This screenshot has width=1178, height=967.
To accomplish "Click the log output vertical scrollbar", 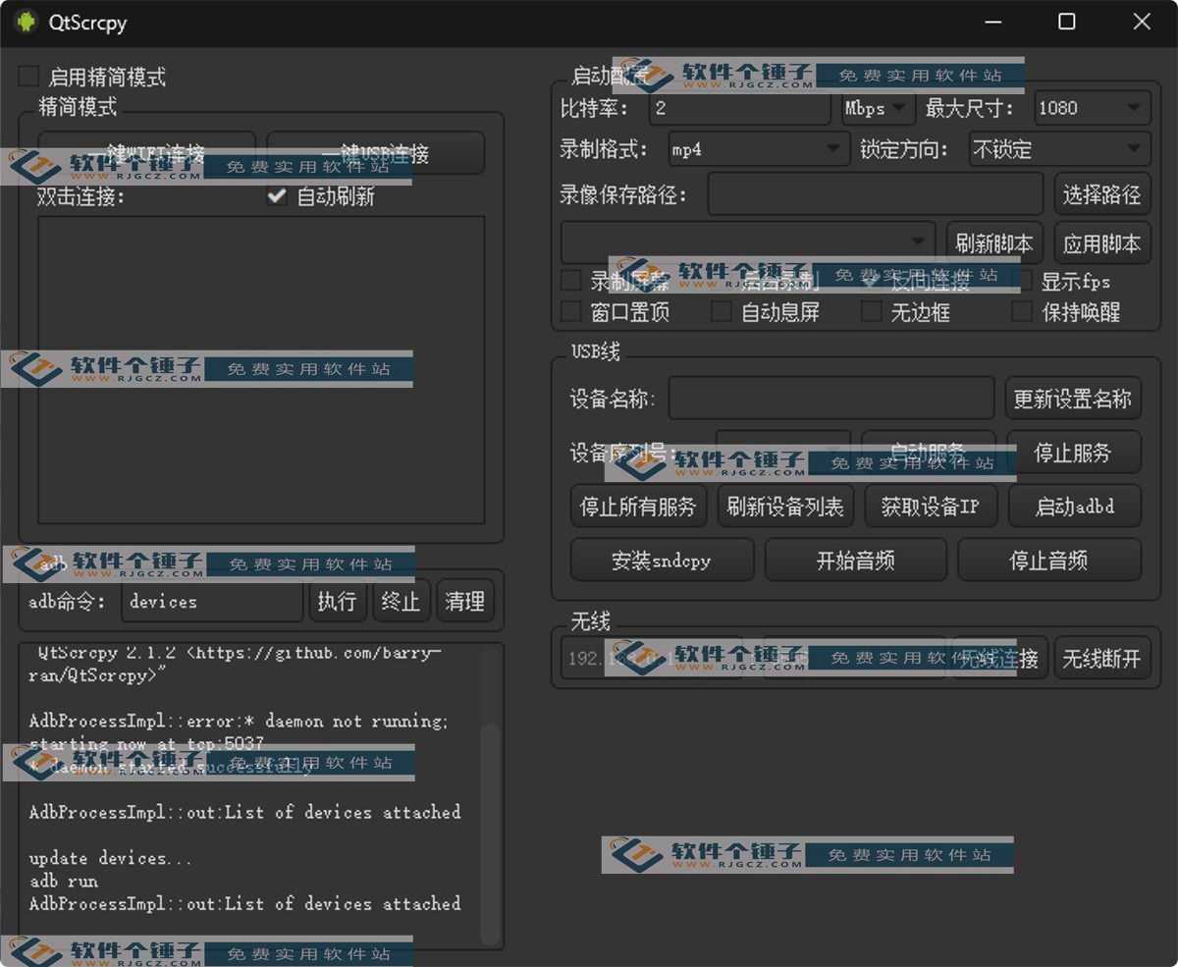I will 492,833.
